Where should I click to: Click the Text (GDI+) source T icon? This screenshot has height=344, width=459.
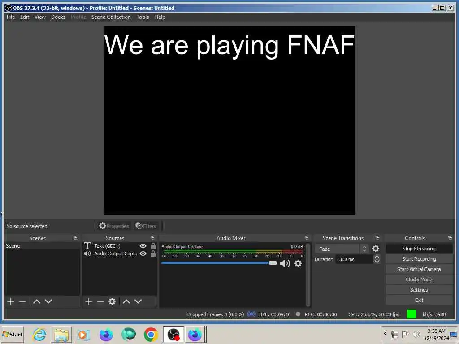click(87, 246)
